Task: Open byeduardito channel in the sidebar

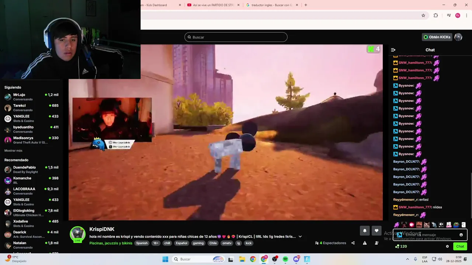Action: 31,129
